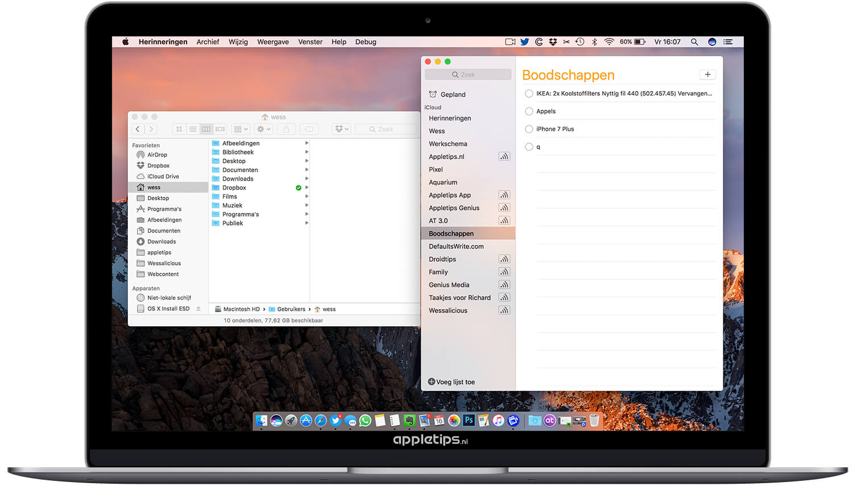Click 'Voeg lijst toe' to add a list
853x486 pixels.
click(x=452, y=382)
